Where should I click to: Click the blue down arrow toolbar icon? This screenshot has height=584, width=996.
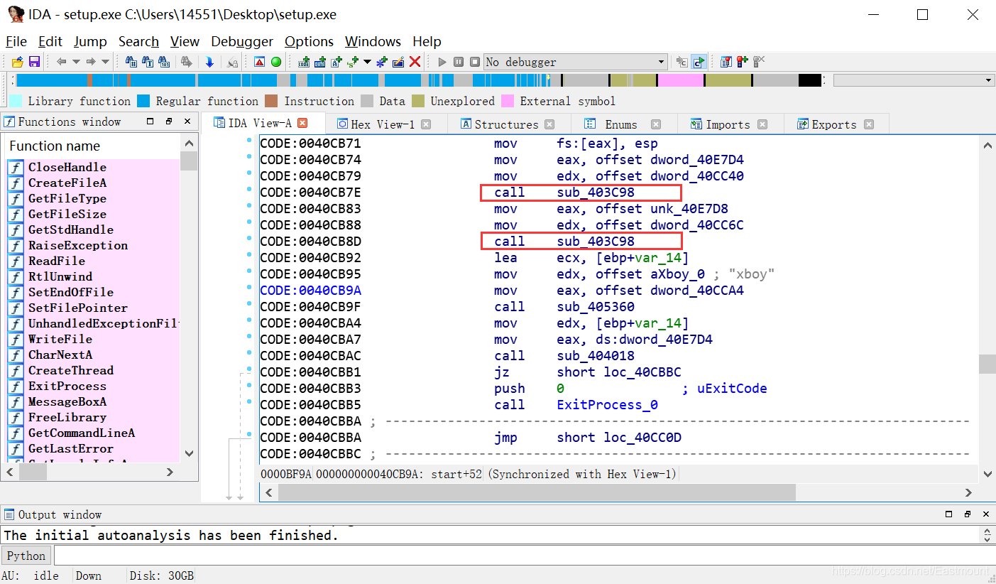click(x=209, y=62)
